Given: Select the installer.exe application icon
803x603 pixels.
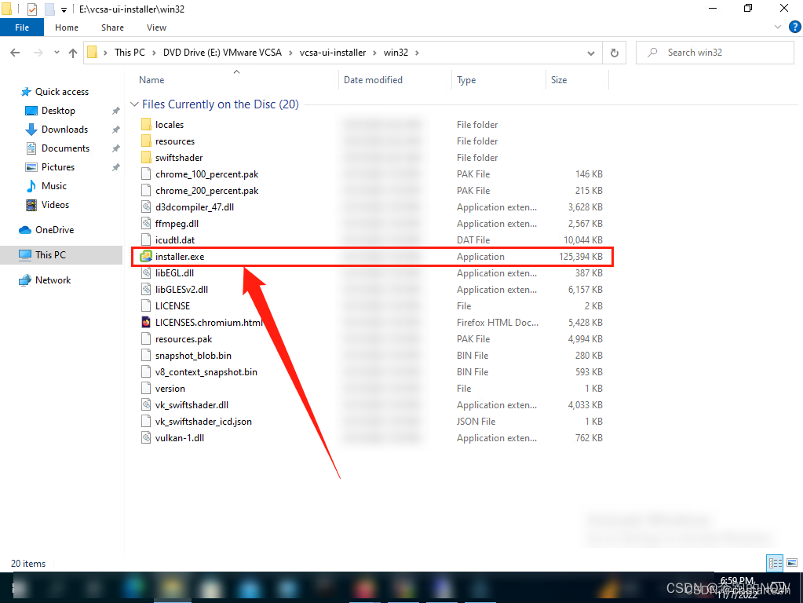Looking at the screenshot, I should 146,256.
